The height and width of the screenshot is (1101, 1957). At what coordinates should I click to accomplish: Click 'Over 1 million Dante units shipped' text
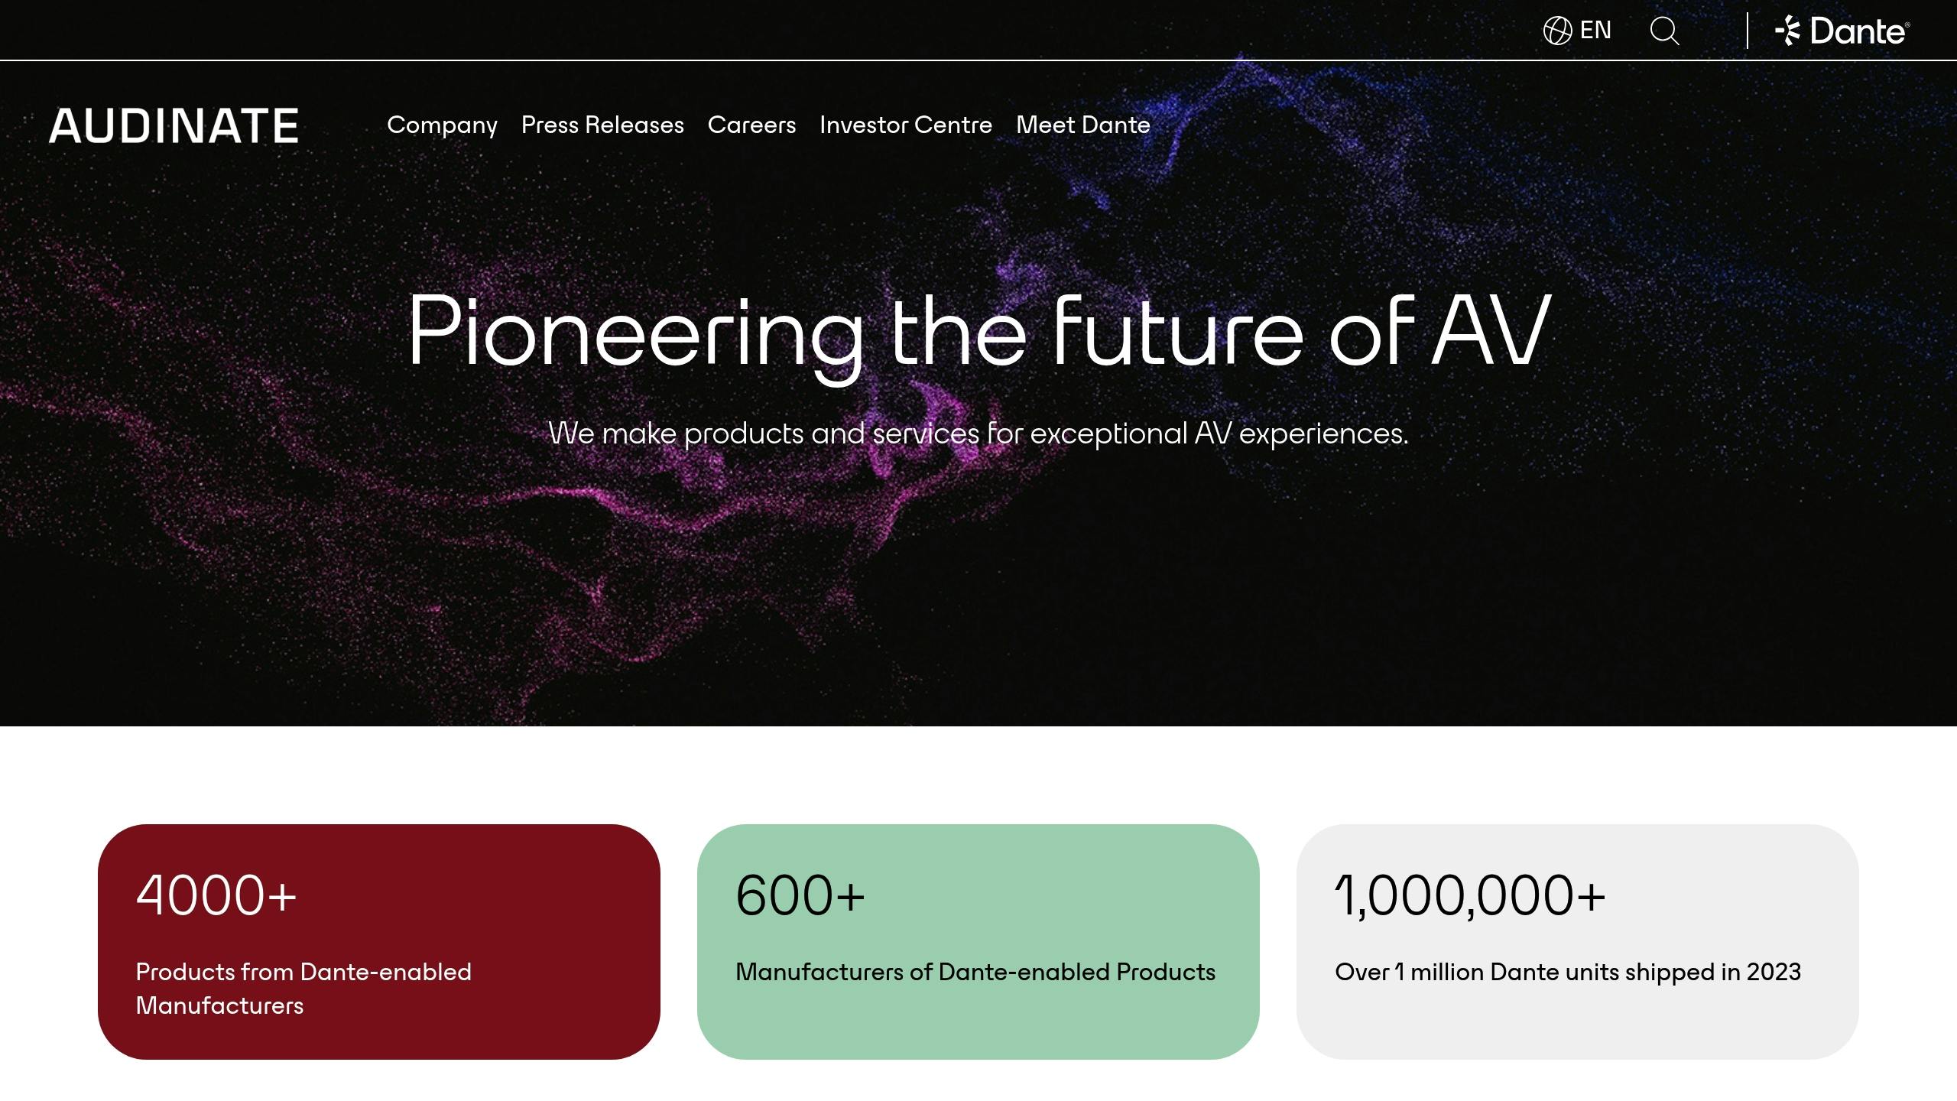1568,973
